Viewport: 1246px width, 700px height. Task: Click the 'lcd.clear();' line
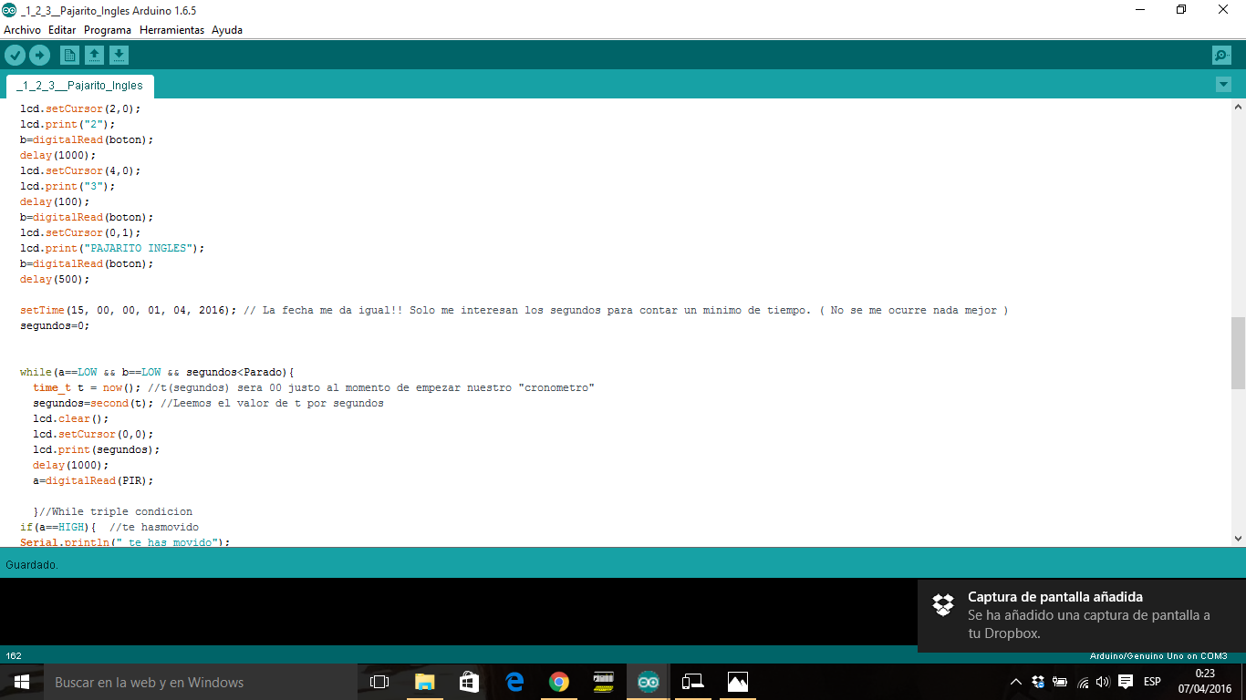click(71, 418)
